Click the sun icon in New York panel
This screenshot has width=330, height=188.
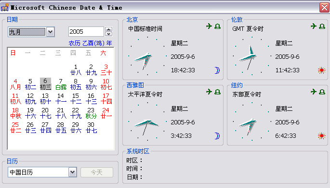point(322,136)
